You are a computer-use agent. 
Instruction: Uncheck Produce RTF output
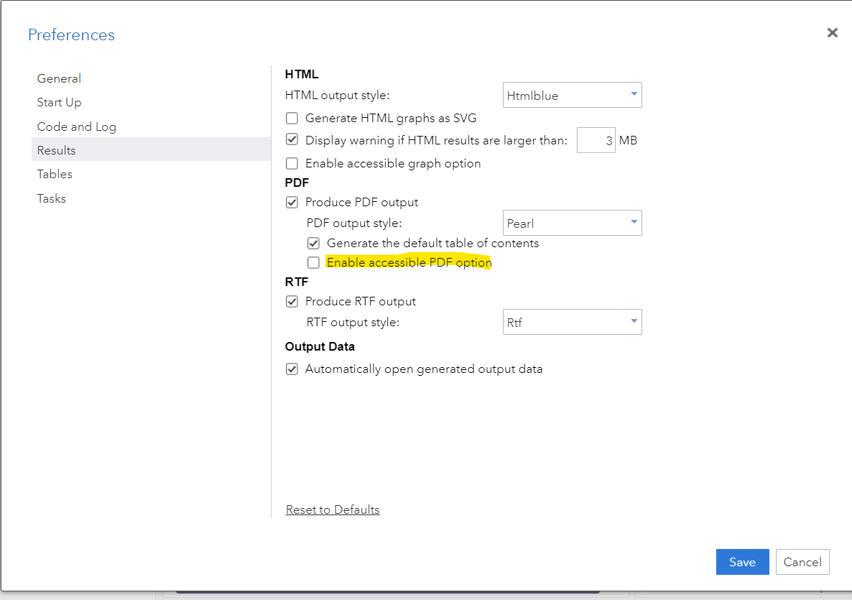pyautogui.click(x=292, y=301)
